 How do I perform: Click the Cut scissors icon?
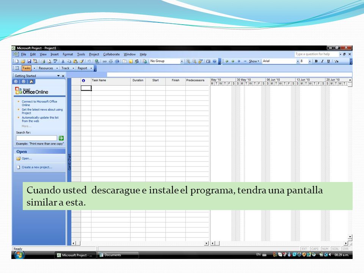63,61
